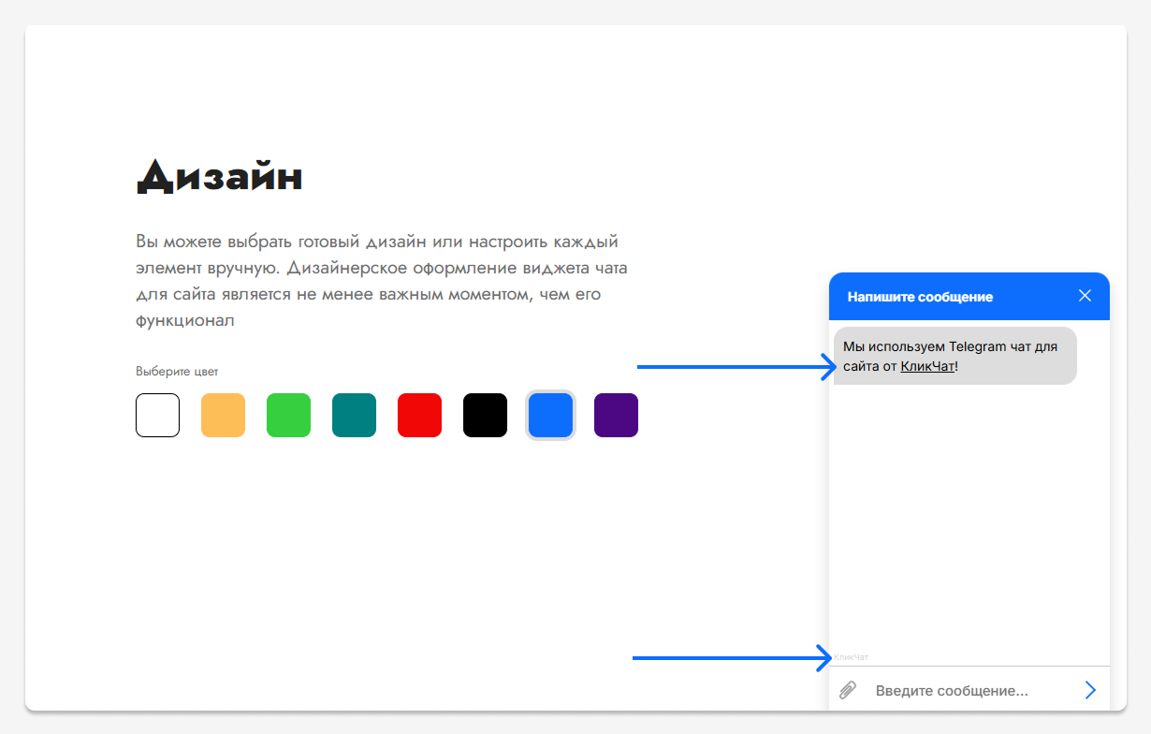Focus the Введите сообщение input field
Viewport: 1151px width, 734px height.
(969, 690)
